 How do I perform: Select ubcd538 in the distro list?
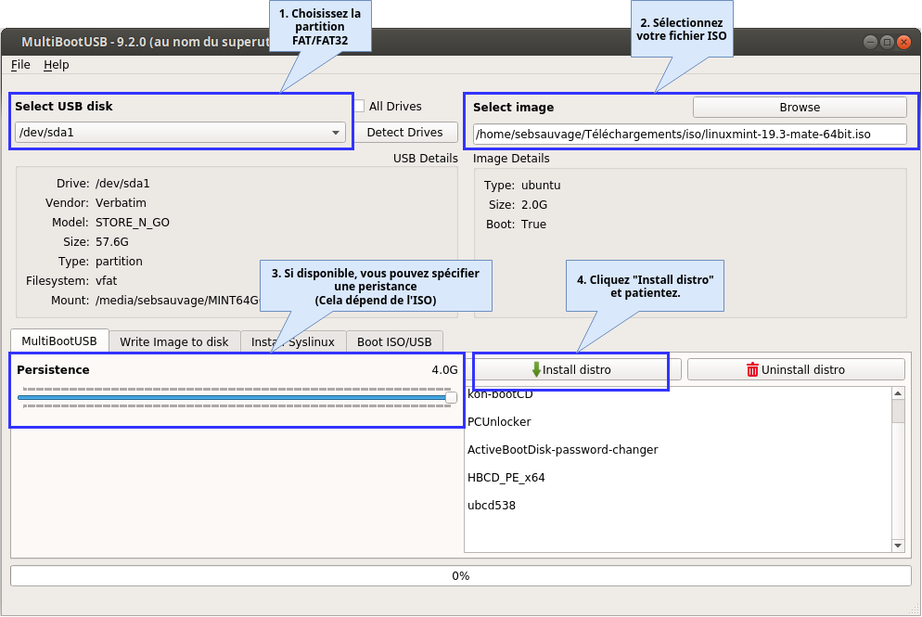[492, 505]
